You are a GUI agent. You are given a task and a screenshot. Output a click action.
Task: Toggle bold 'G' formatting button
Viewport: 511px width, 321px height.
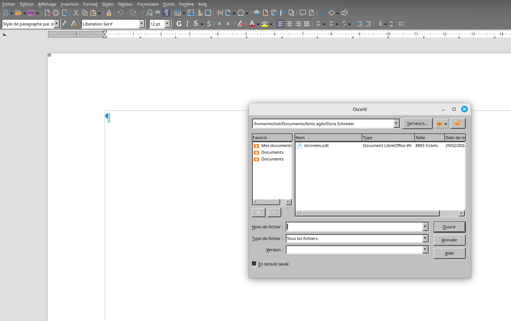pyautogui.click(x=178, y=24)
